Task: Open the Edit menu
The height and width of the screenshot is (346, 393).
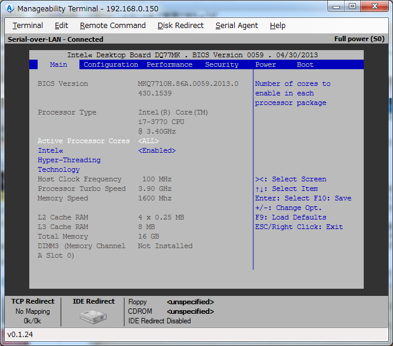Action: 61,26
